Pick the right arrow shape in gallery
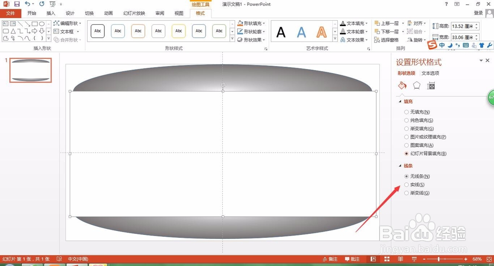 point(35,31)
